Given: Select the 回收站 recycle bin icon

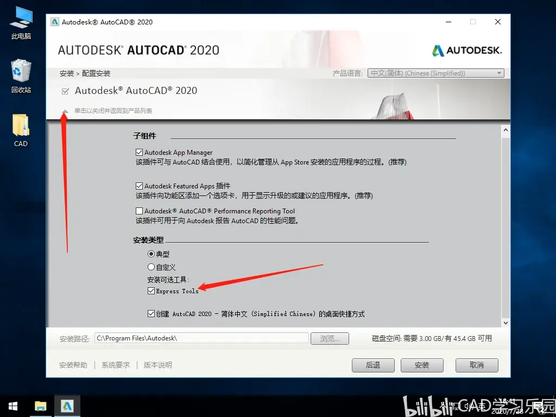Looking at the screenshot, I should pos(21,77).
